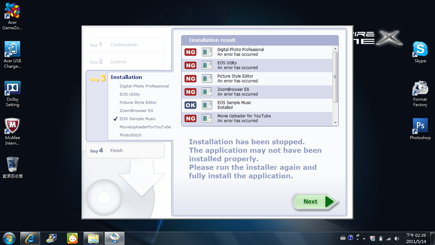
Task: Open Skype desktop shortcut
Action: (x=420, y=52)
